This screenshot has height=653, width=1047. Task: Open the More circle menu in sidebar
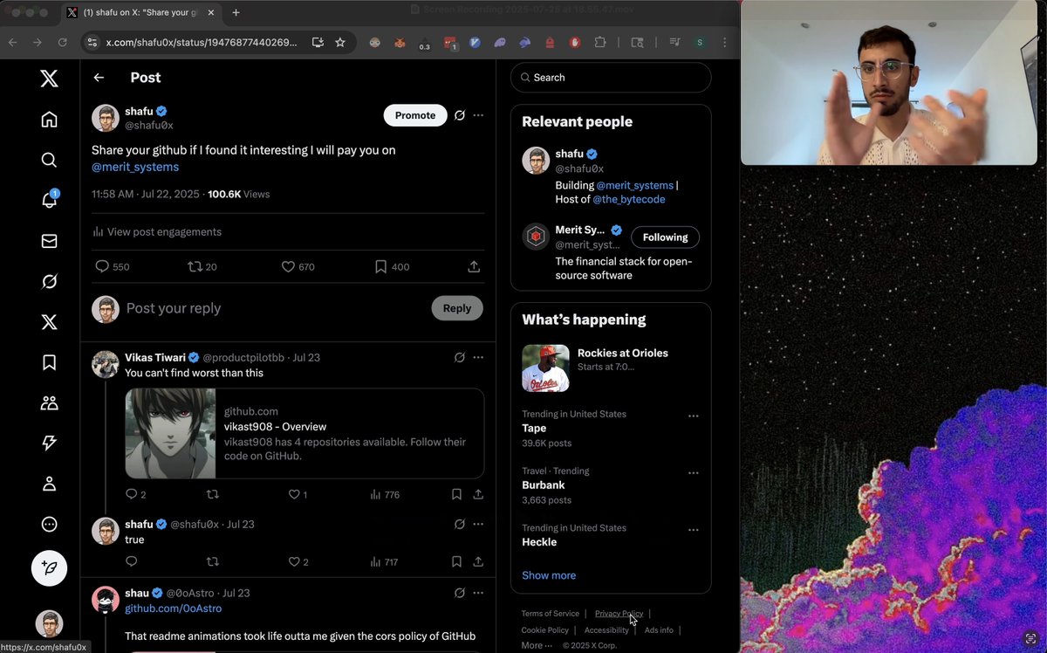[x=50, y=524]
